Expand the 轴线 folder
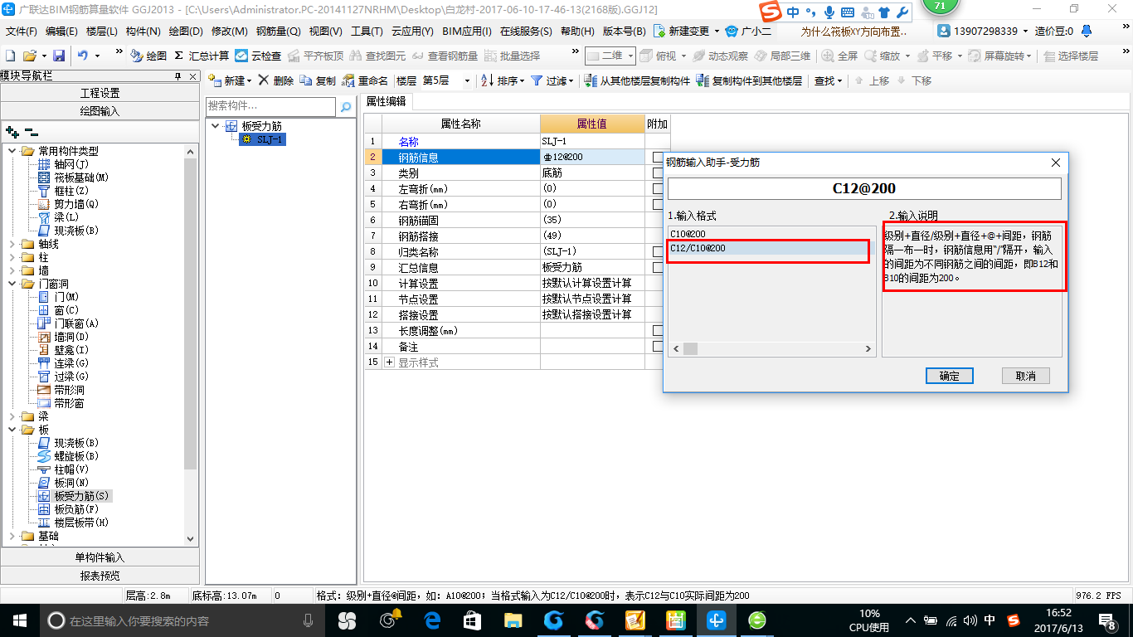This screenshot has width=1133, height=637. pyautogui.click(x=12, y=244)
